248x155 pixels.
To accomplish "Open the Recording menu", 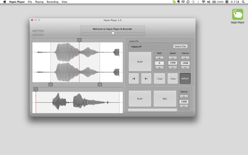I will pyautogui.click(x=52, y=2).
